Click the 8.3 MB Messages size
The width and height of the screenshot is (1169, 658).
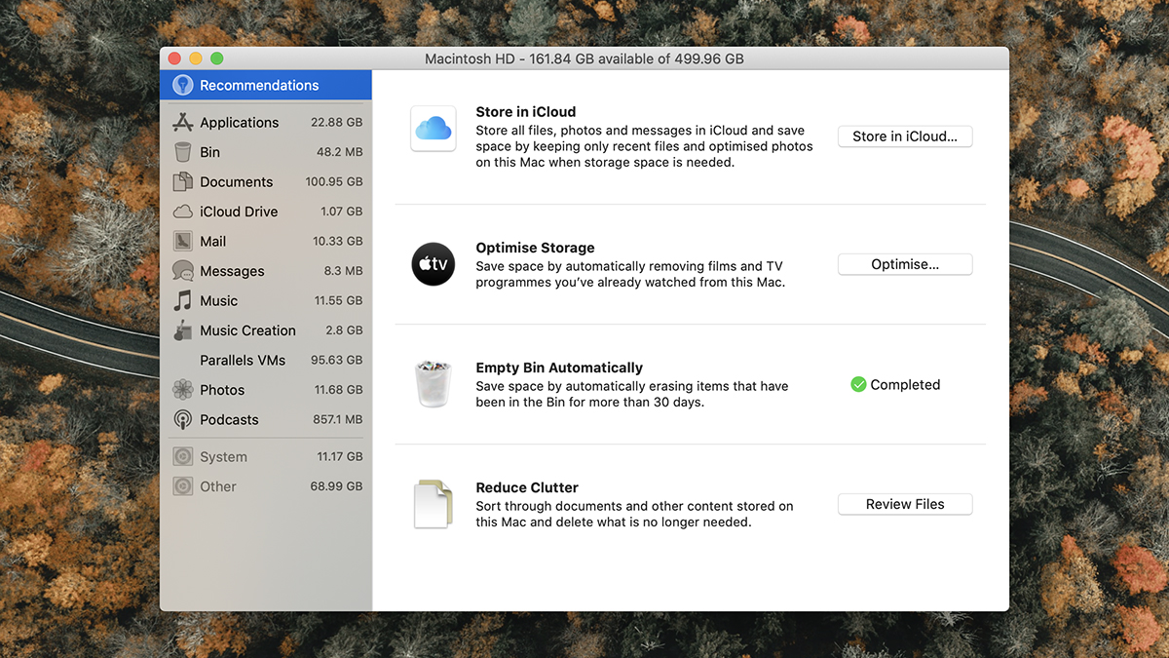pos(343,271)
